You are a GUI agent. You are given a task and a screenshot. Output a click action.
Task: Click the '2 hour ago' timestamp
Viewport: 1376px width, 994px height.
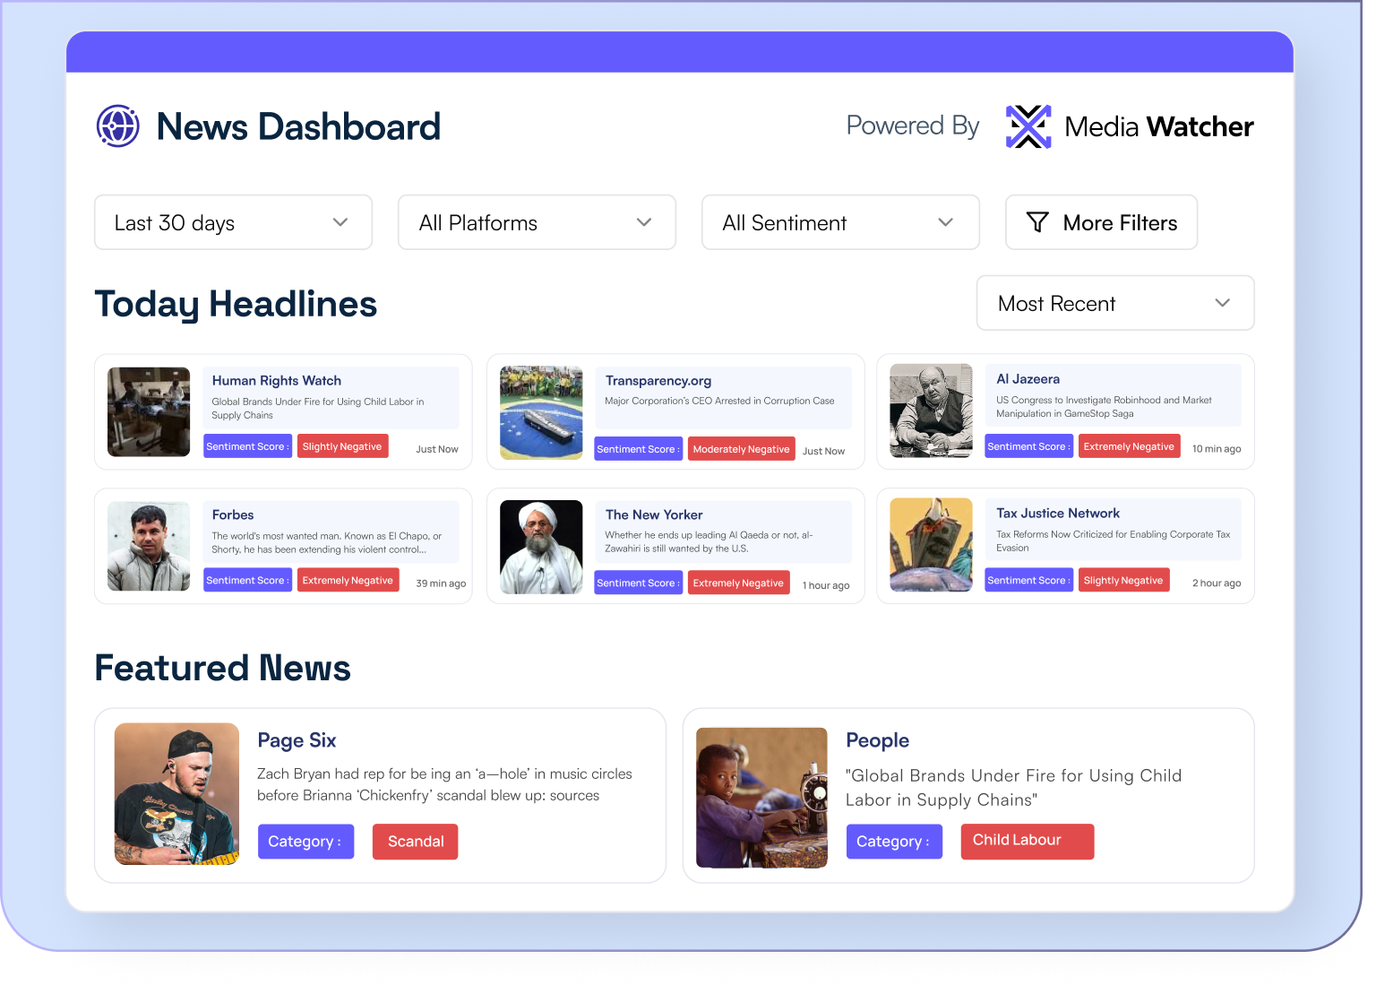point(1217,583)
